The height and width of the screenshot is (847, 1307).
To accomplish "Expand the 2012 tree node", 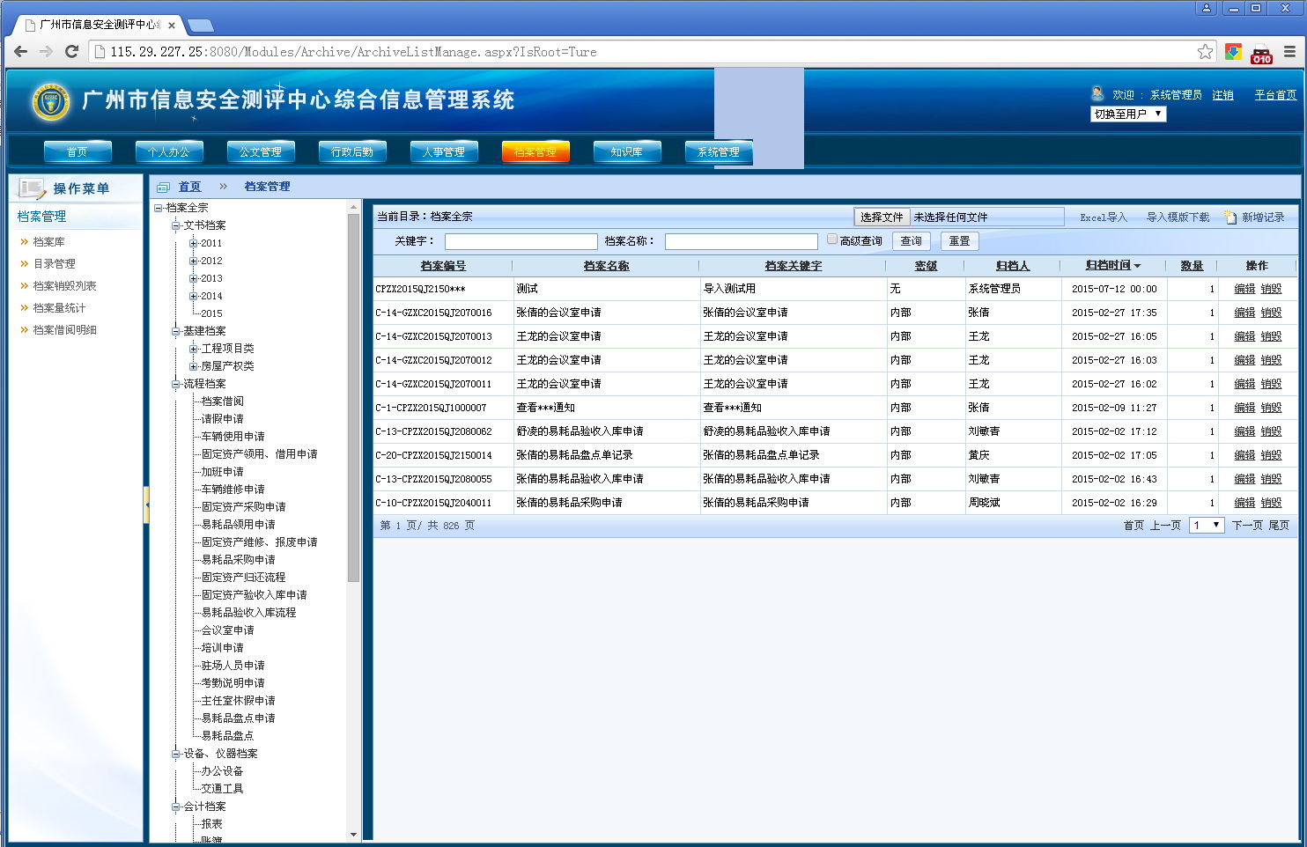I will (194, 261).
